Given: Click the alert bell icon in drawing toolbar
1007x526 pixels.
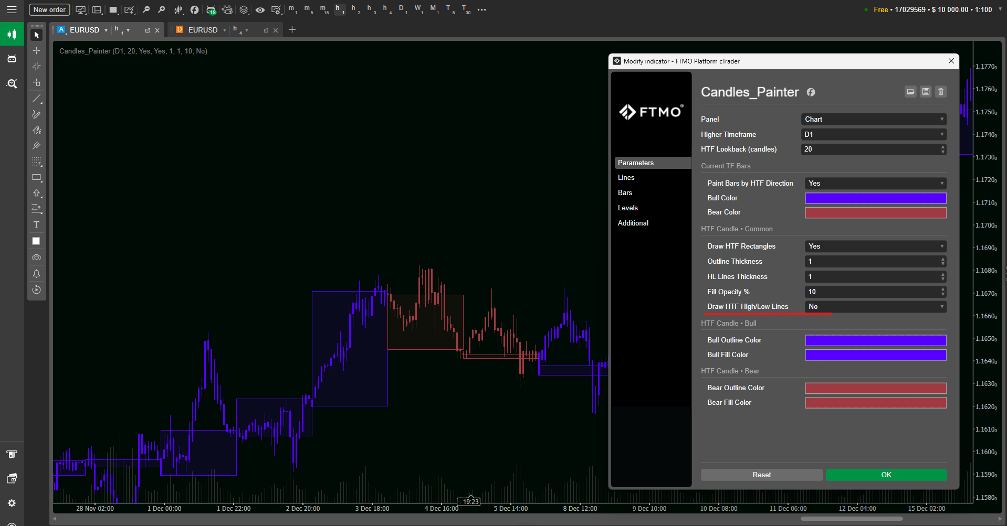Looking at the screenshot, I should click(x=36, y=274).
